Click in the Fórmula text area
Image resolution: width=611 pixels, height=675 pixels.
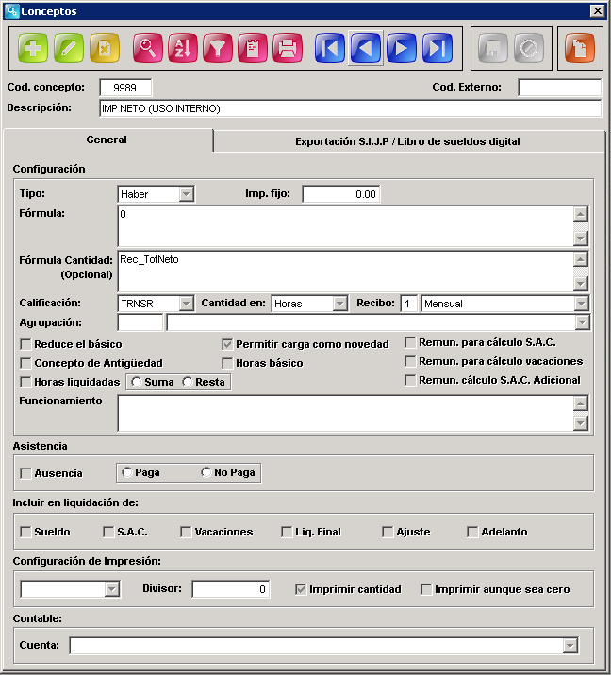click(345, 226)
